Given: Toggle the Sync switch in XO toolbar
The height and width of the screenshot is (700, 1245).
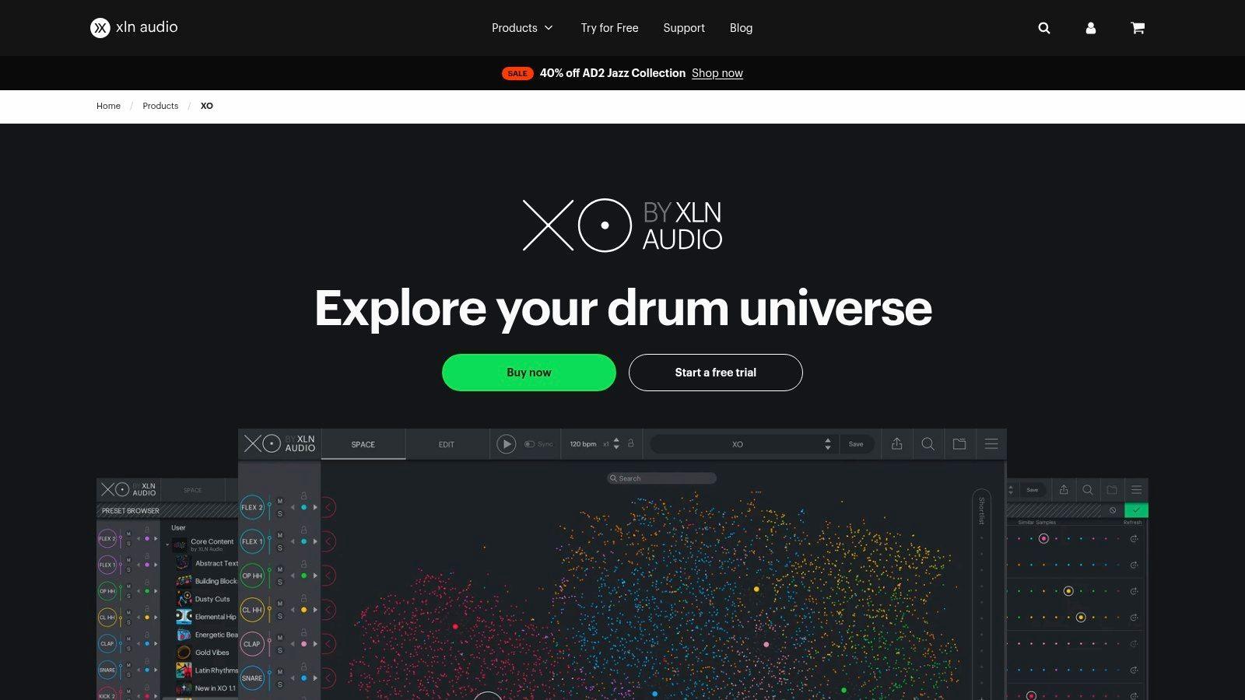Looking at the screenshot, I should click(x=530, y=444).
